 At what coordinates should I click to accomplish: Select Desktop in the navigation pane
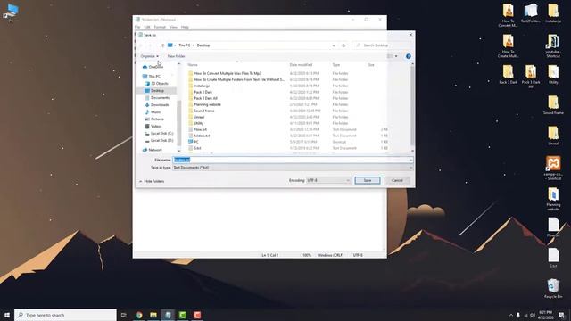(157, 91)
